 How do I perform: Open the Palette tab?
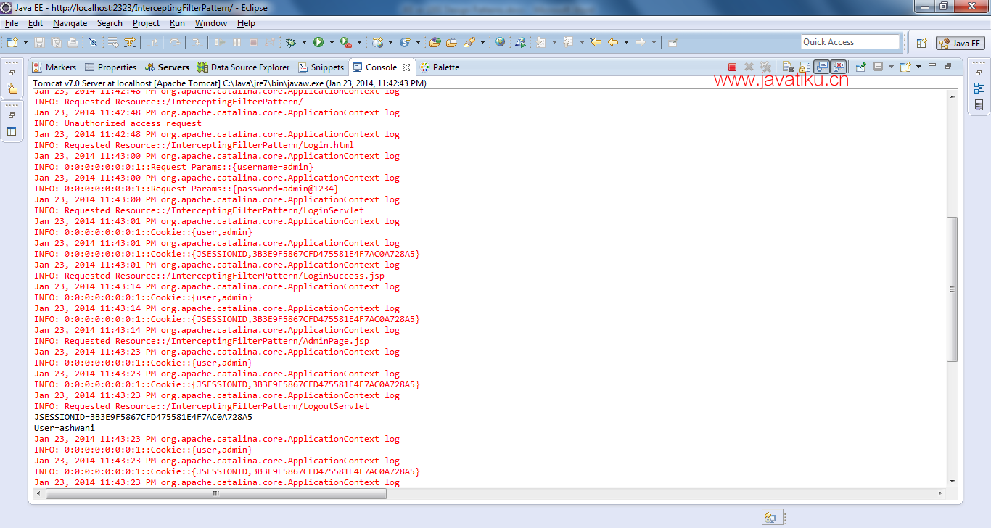440,67
